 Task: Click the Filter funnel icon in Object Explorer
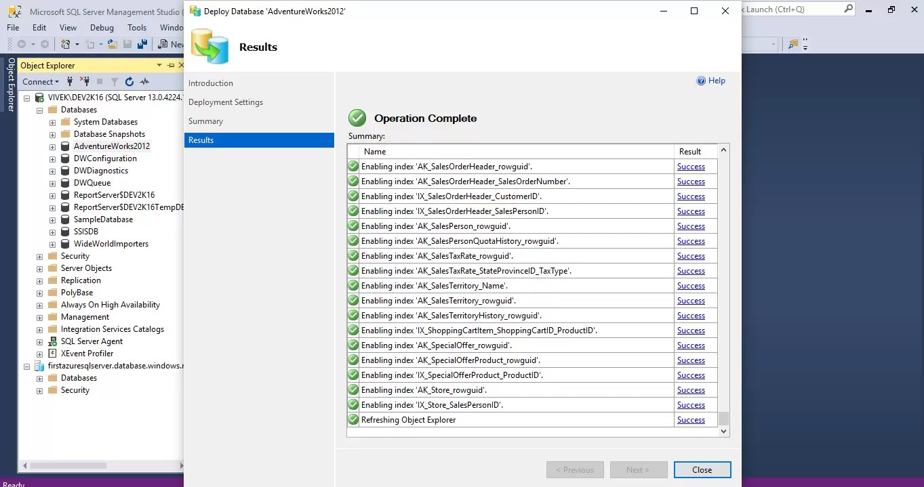tap(115, 81)
